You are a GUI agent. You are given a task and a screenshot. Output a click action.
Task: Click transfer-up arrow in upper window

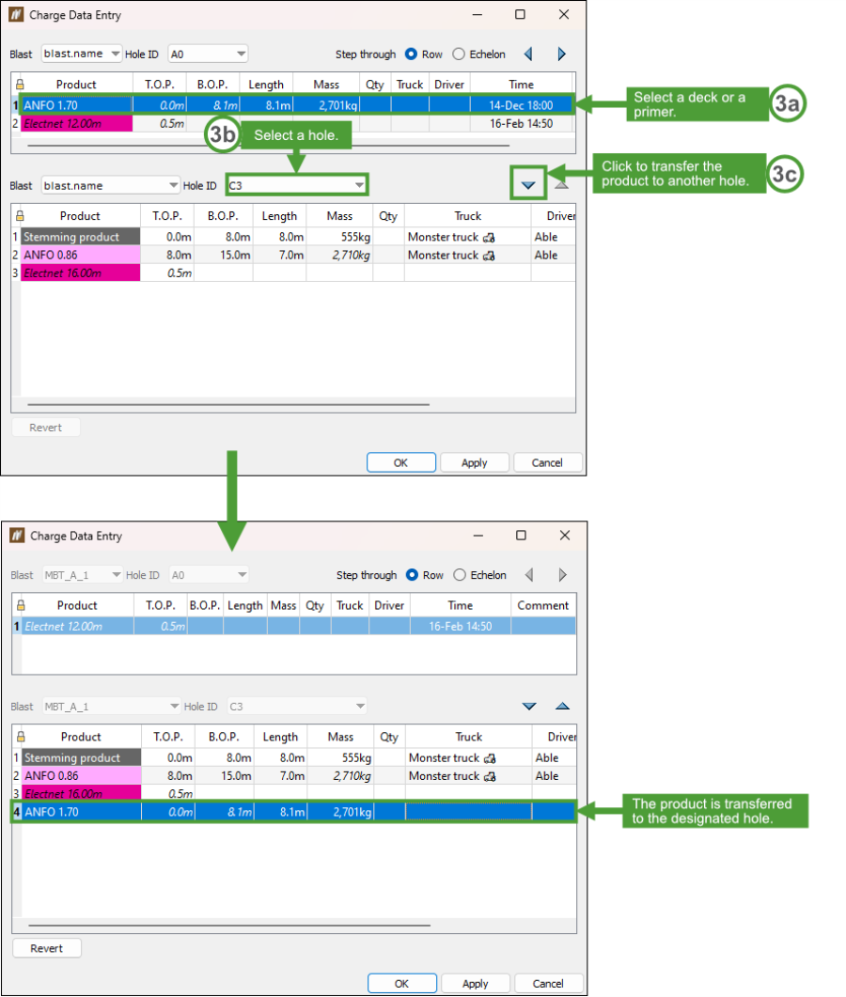(x=561, y=184)
